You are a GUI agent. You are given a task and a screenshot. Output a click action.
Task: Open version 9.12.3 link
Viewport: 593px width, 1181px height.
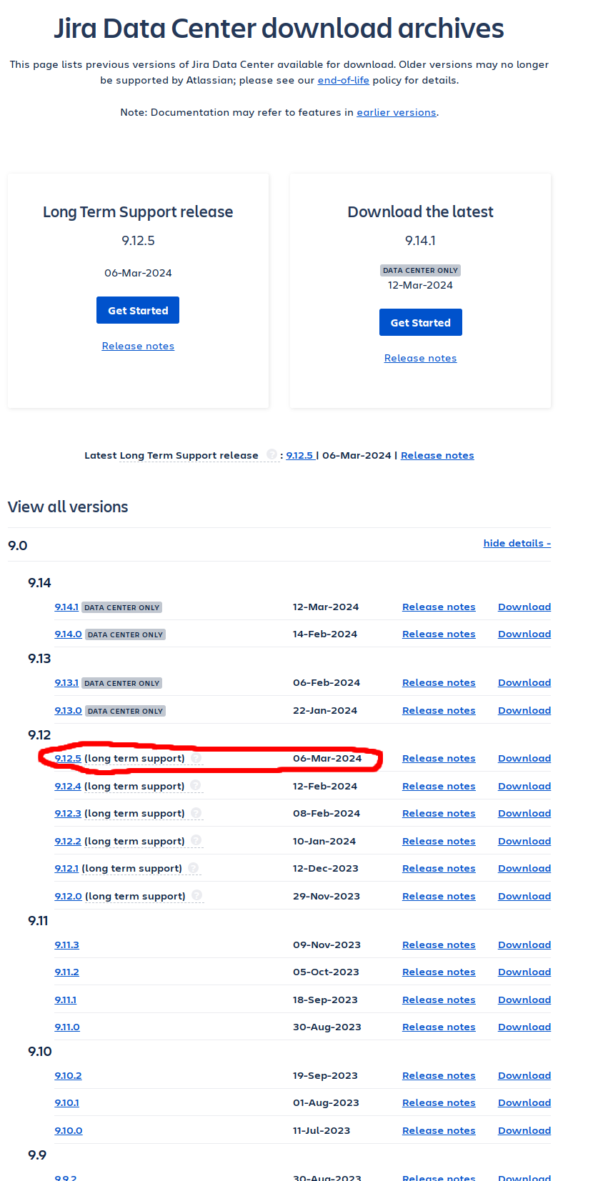pos(68,813)
